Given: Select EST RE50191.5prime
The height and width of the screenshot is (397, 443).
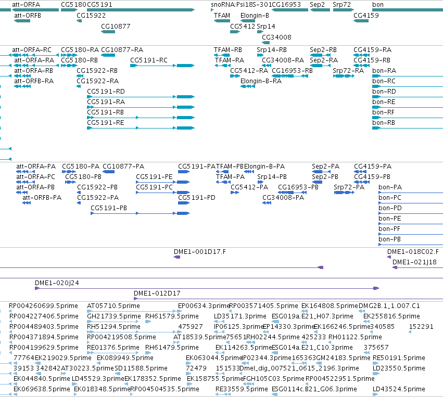Looking at the screenshot, I should (399, 358).
